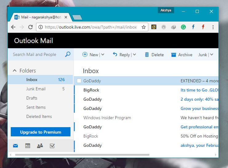Check the box beside first GoDaddy email
228x168 pixels.
pyautogui.click(x=79, y=81)
